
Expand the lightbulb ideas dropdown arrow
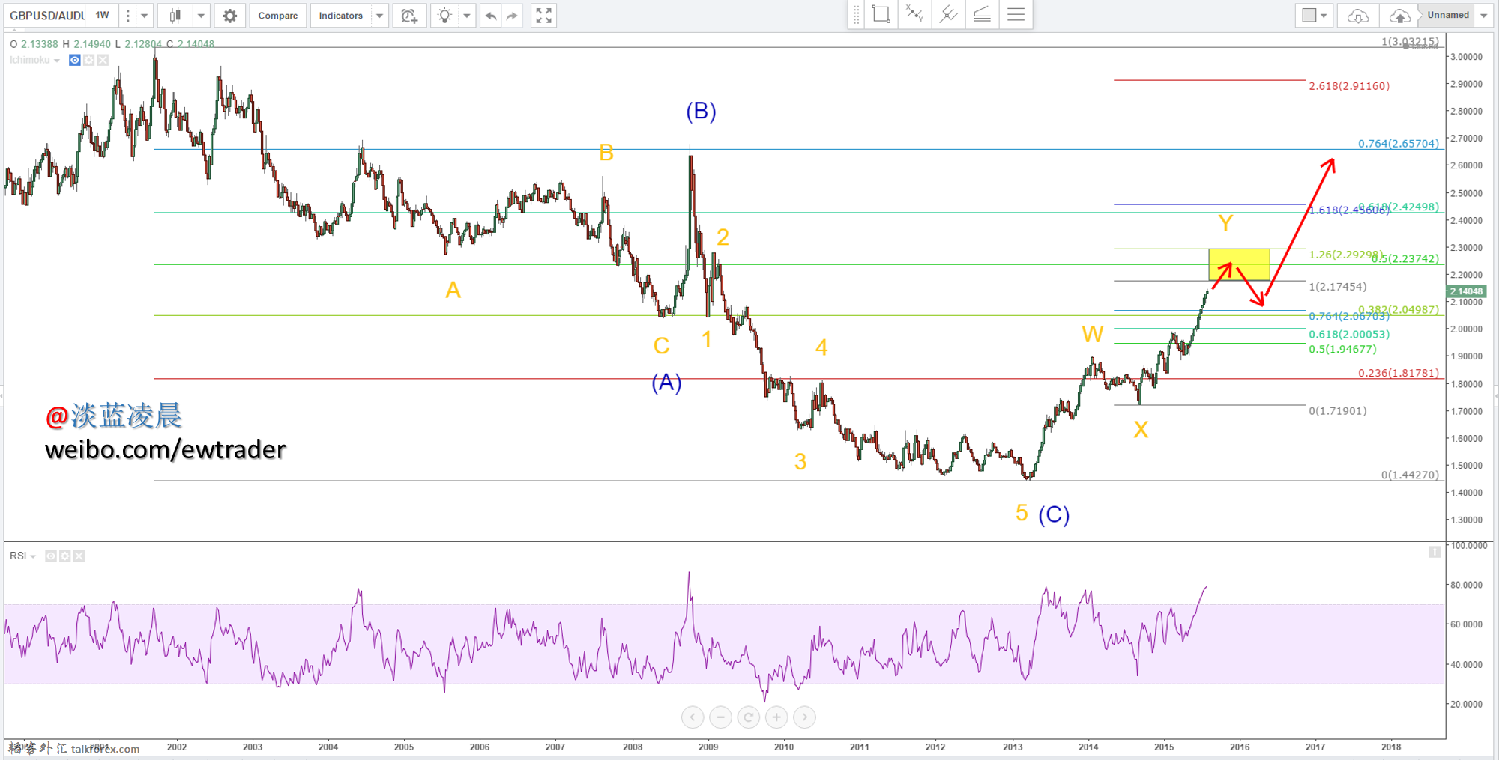467,16
